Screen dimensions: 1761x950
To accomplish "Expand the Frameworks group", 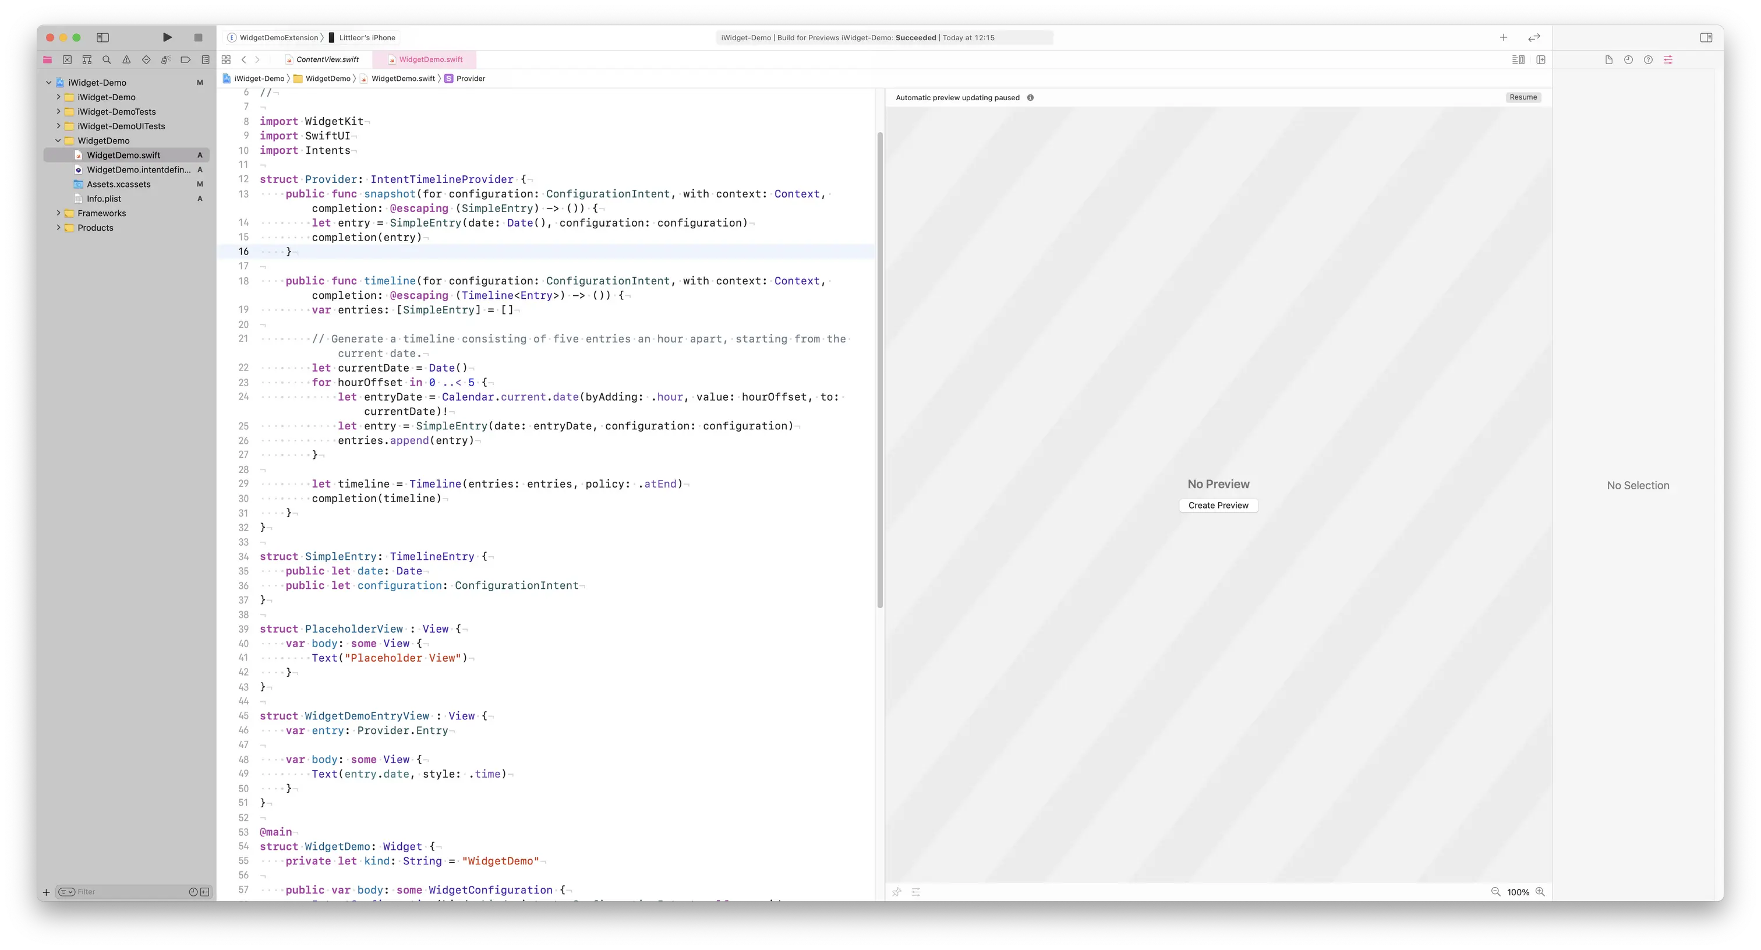I will [58, 213].
